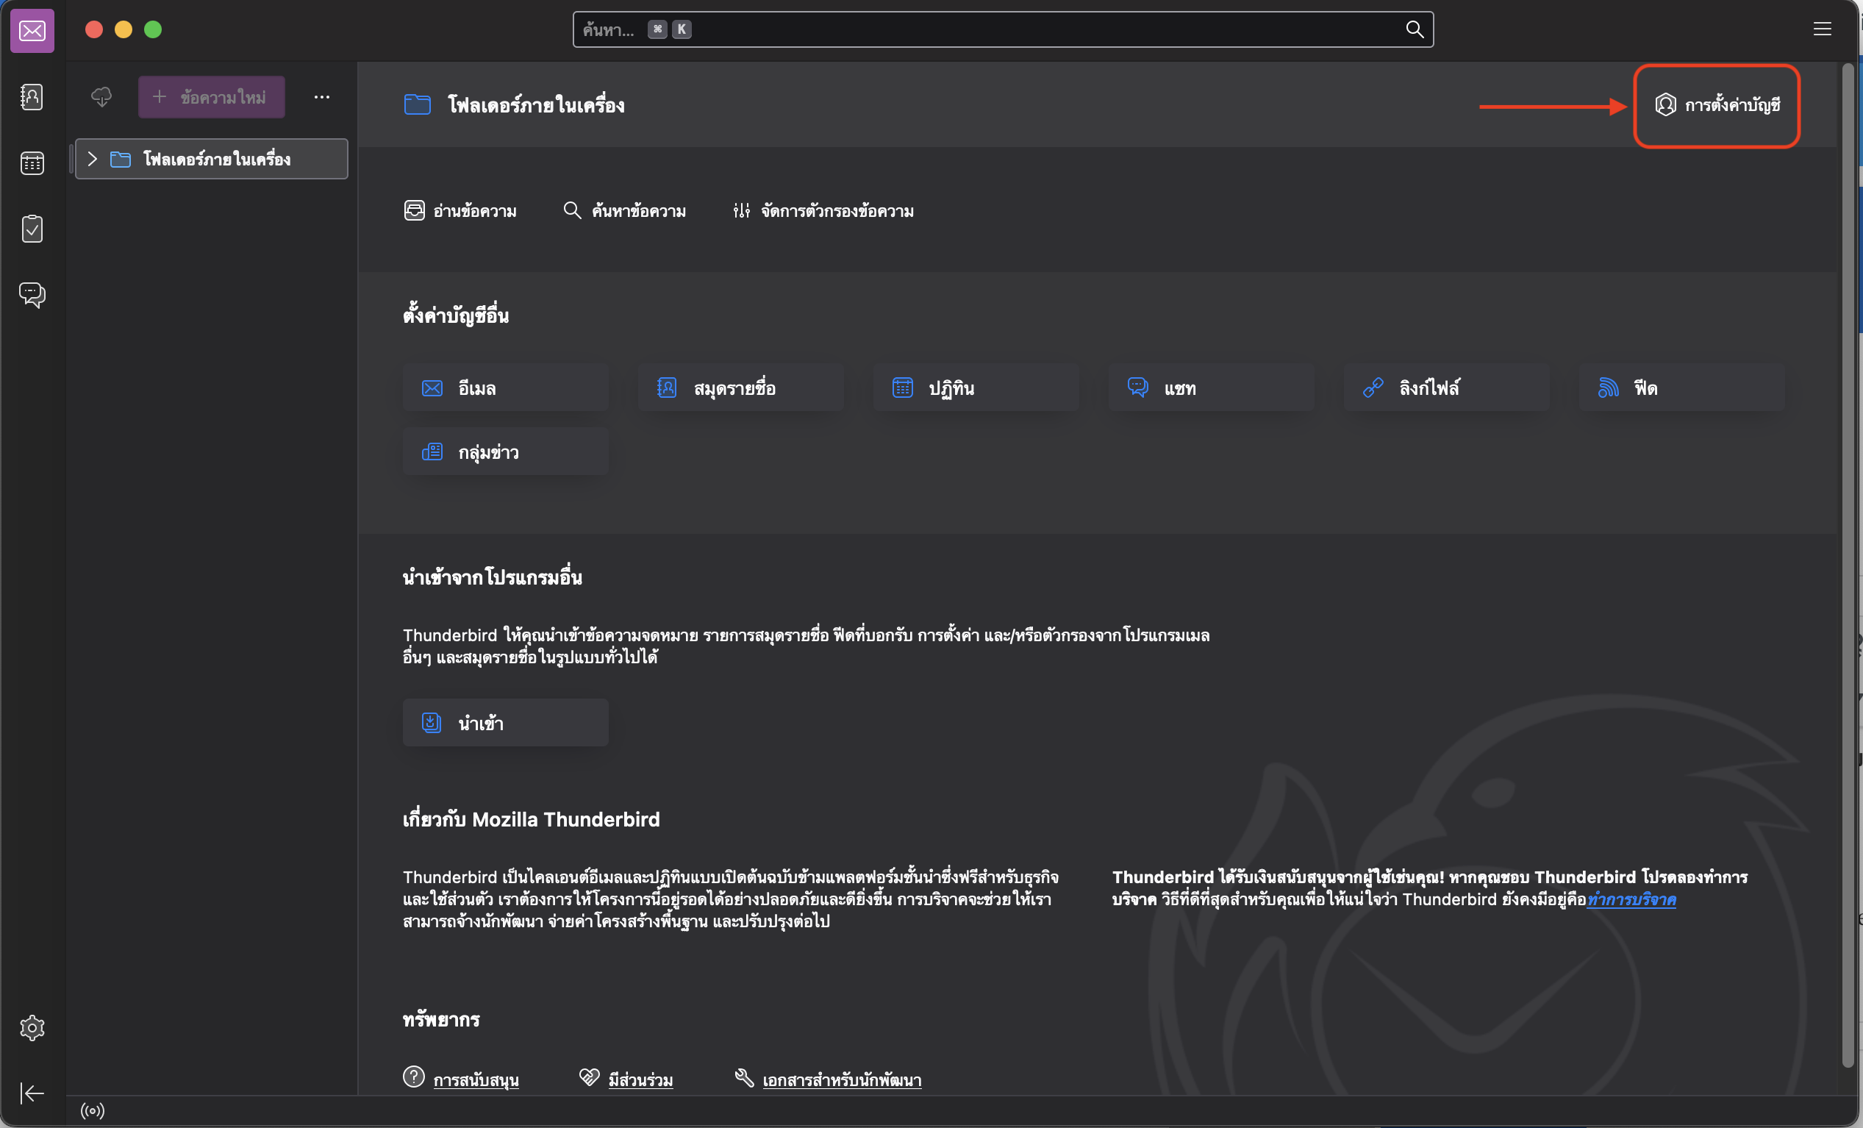Open the Tasks space

(x=32, y=229)
